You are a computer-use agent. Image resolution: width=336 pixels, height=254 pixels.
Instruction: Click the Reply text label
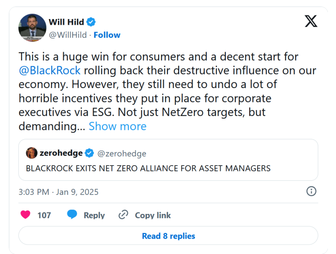tap(94, 215)
